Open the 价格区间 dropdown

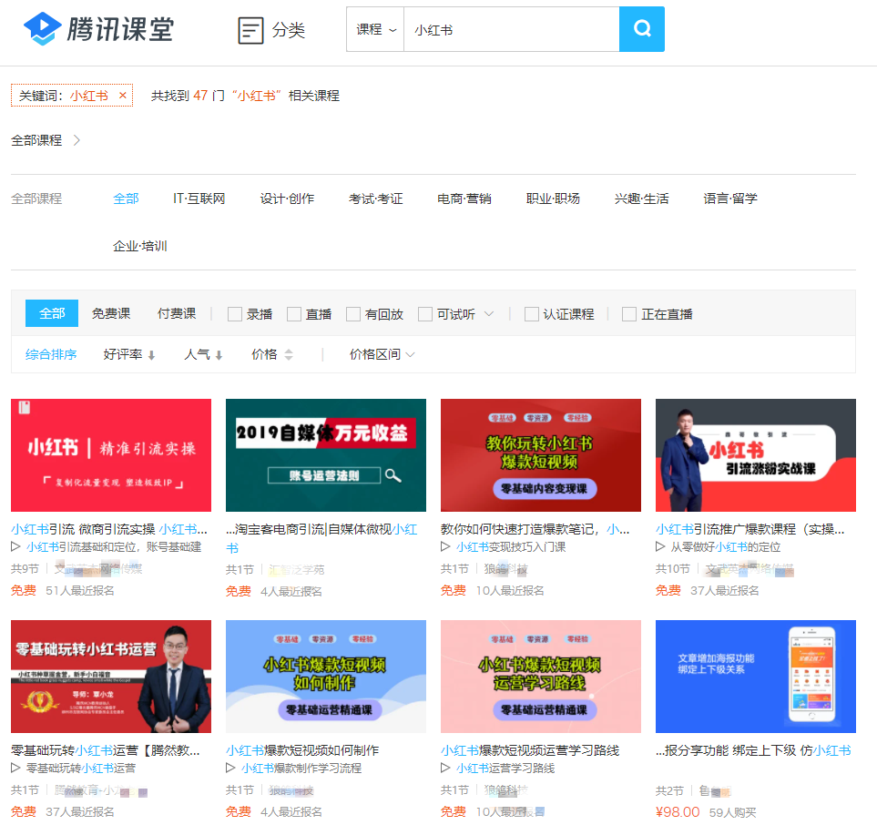pyautogui.click(x=382, y=354)
